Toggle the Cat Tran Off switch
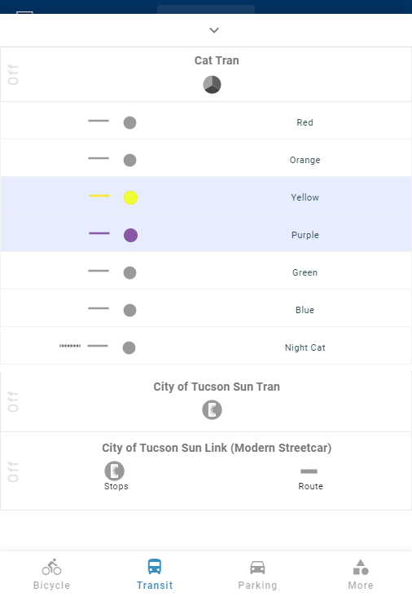Screen dimensions: 412x597 click(x=13, y=75)
